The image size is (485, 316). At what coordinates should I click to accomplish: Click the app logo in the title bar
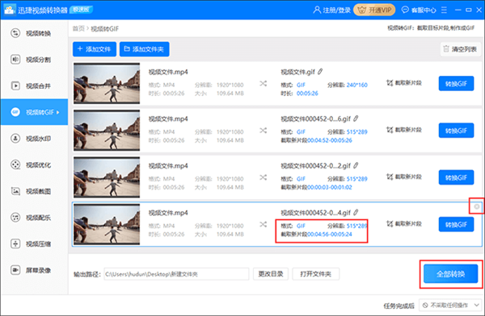point(9,10)
